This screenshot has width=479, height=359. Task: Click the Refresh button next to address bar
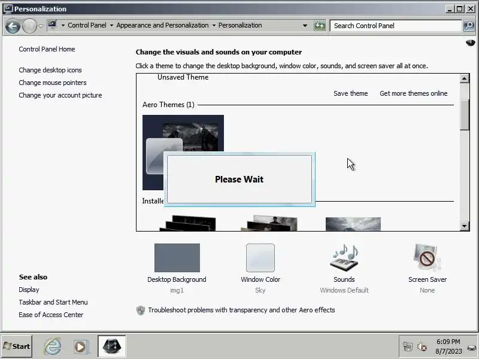320,26
